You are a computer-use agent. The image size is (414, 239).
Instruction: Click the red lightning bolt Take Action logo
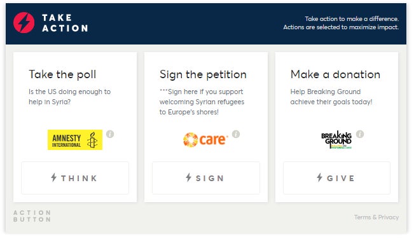pos(24,23)
